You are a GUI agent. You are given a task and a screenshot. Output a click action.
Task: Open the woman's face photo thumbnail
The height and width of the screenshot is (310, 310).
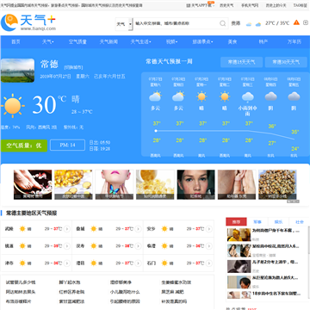point(195,184)
